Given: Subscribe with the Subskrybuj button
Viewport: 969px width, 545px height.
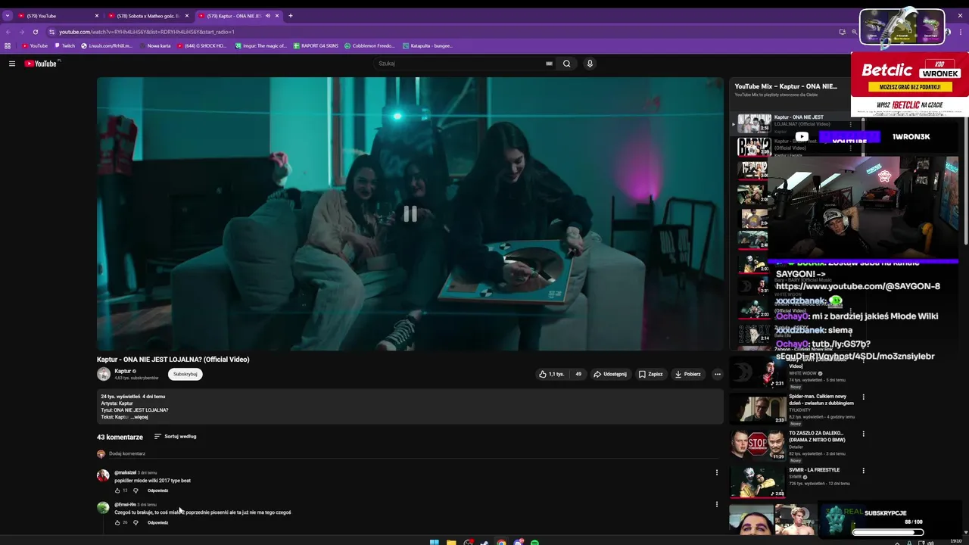Looking at the screenshot, I should tap(185, 374).
